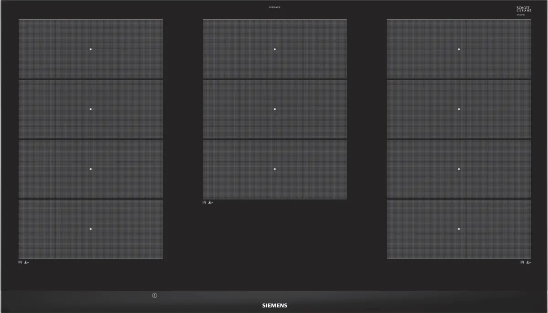Click the induction symbol under left column
The image size is (548, 313).
(25, 262)
